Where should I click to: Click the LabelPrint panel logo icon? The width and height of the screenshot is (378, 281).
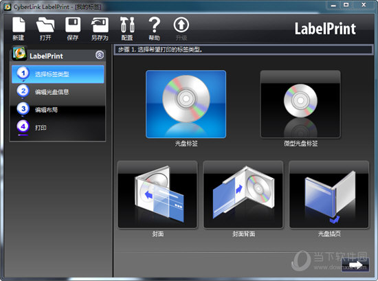click(19, 54)
